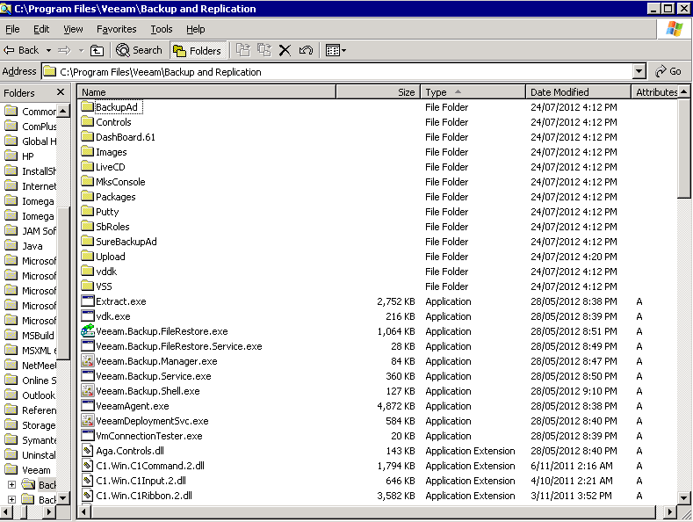Select the vdk.exe application icon
The image size is (693, 522).
click(x=88, y=315)
